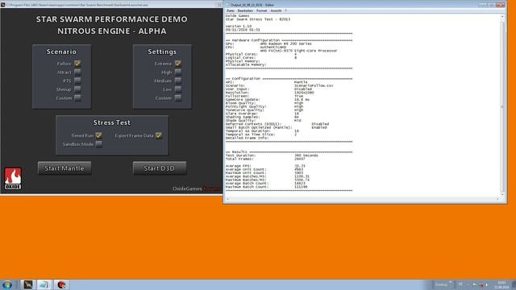
Task: Choose the Shmup scenario checkbox
Action: pos(77,89)
